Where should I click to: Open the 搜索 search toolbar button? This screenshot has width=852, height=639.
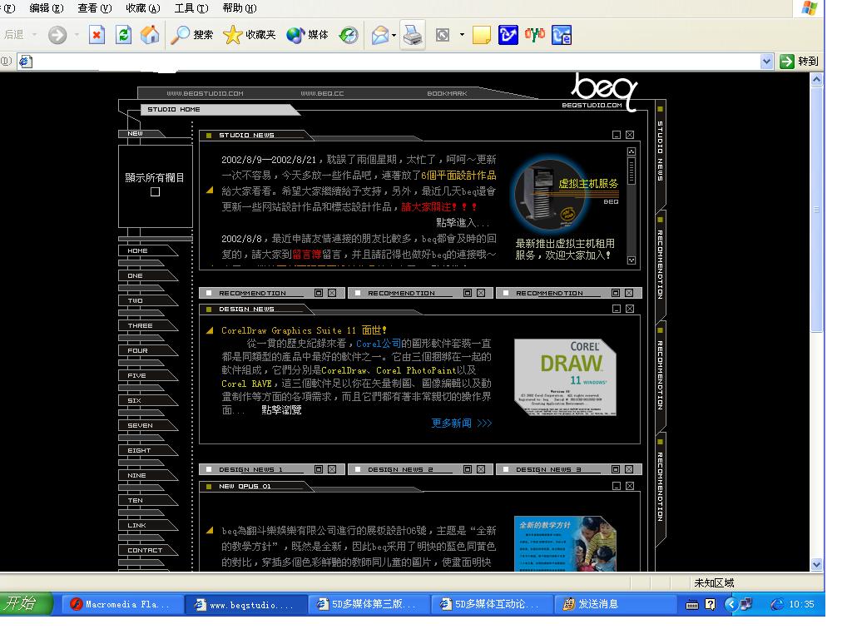click(192, 35)
